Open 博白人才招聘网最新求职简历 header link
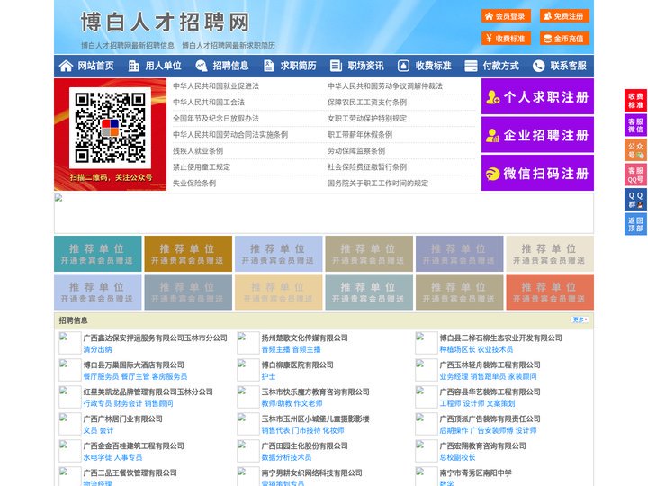648x486 pixels. [229, 46]
